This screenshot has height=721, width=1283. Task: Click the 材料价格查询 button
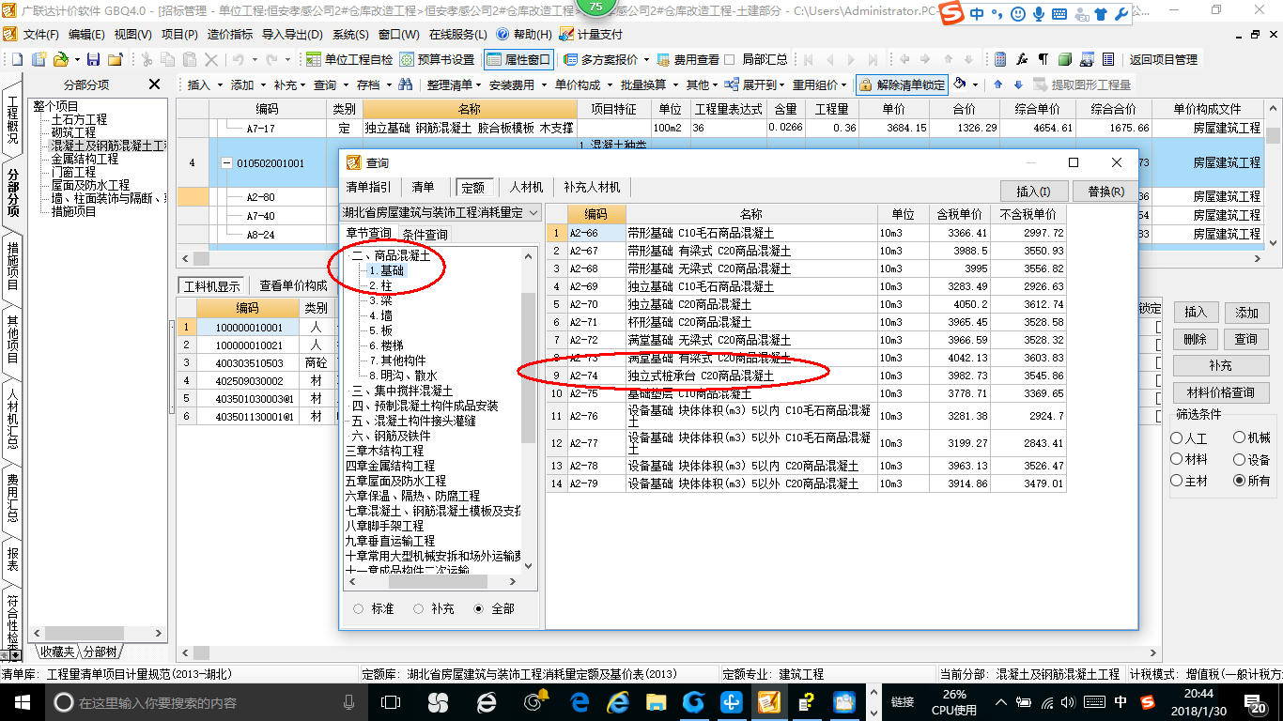pos(1220,392)
